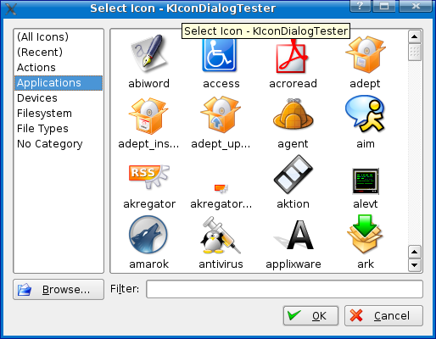Choose the access wheelchair icon
436x339 pixels.
pyautogui.click(x=220, y=55)
